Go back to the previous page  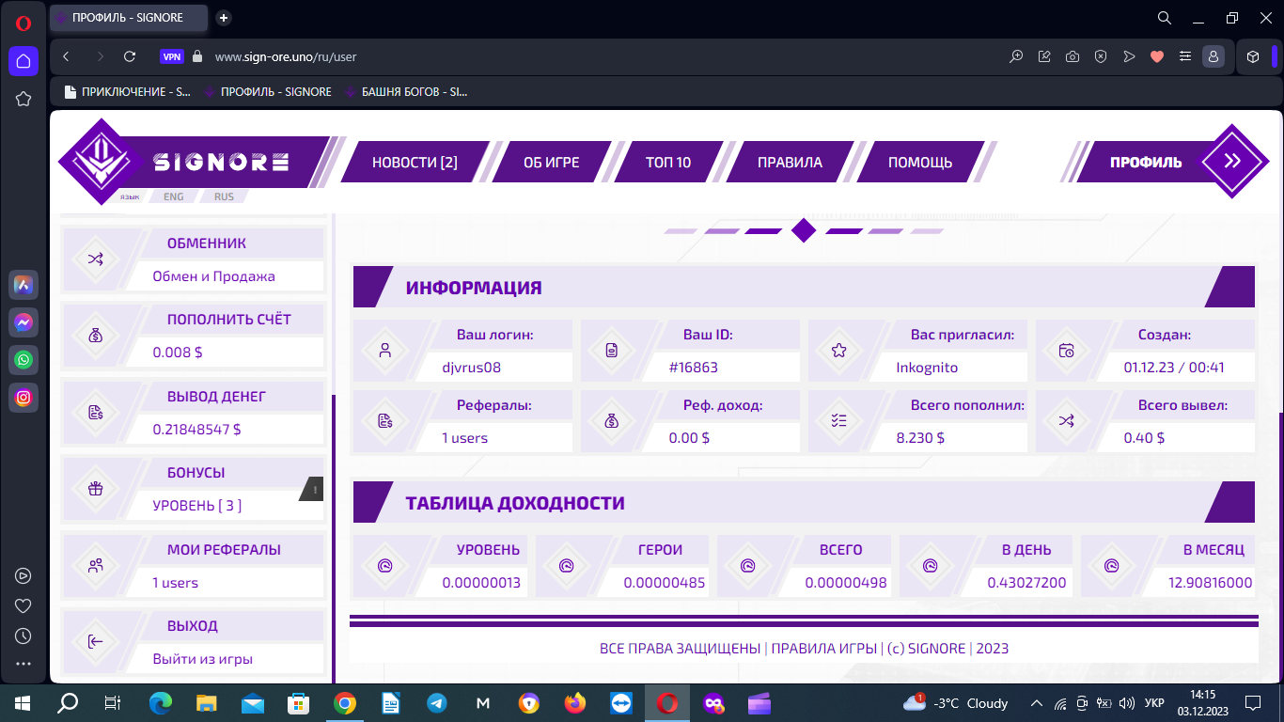66,56
